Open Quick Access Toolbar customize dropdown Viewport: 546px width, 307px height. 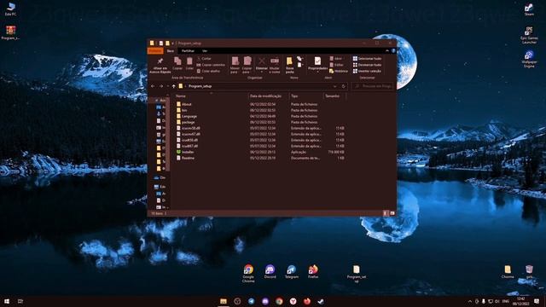coord(172,43)
